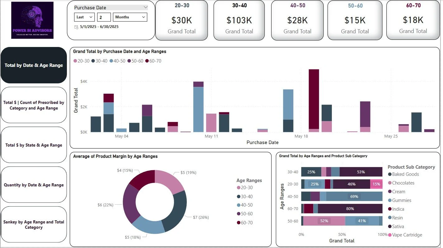
Task: Click the 69% Resin segment in 40-50 row
Action: pos(354,196)
